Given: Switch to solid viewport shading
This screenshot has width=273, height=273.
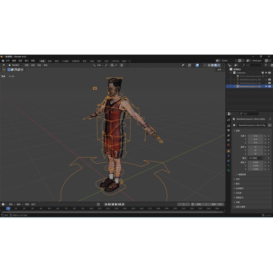Looking at the screenshot, I should [212, 65].
